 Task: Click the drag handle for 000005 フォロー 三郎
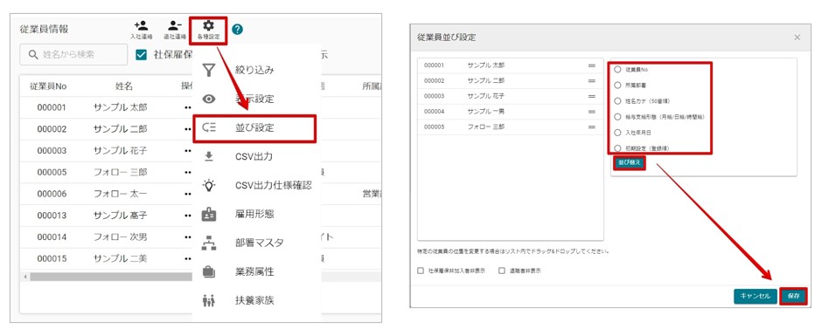tap(592, 127)
